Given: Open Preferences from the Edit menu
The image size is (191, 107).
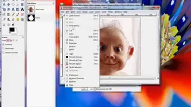Looking at the screenshot, I should 82,75.
